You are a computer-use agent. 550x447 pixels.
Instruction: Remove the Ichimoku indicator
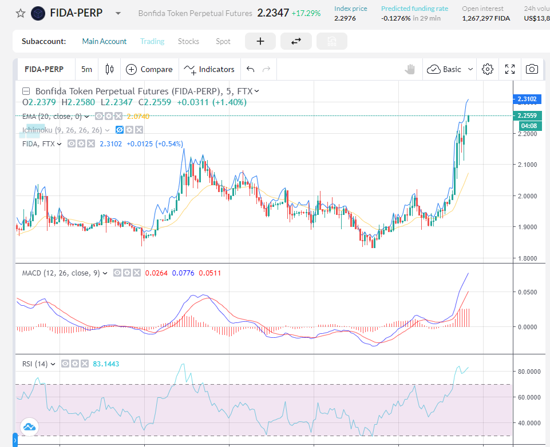139,130
